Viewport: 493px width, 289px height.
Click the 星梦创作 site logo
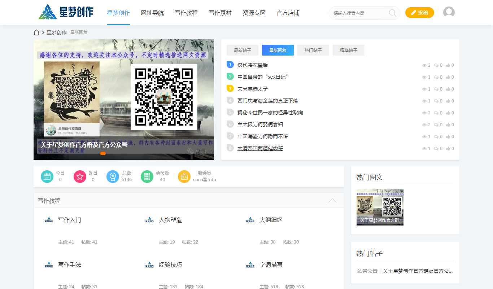coord(66,12)
